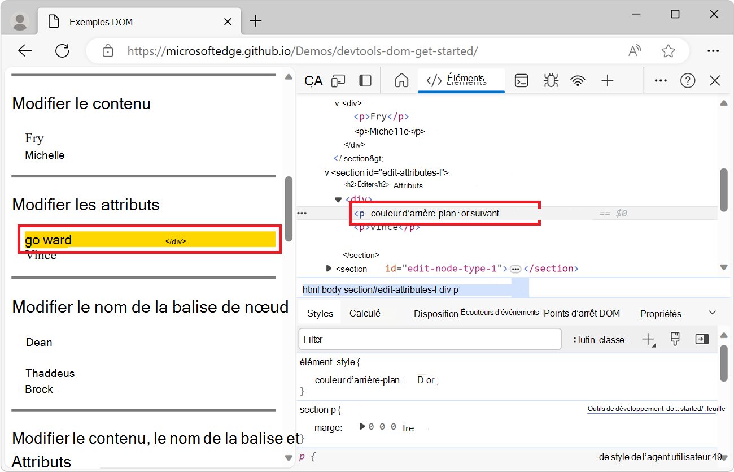
Task: Click the brush rendering icon in Styles pane
Action: point(675,339)
